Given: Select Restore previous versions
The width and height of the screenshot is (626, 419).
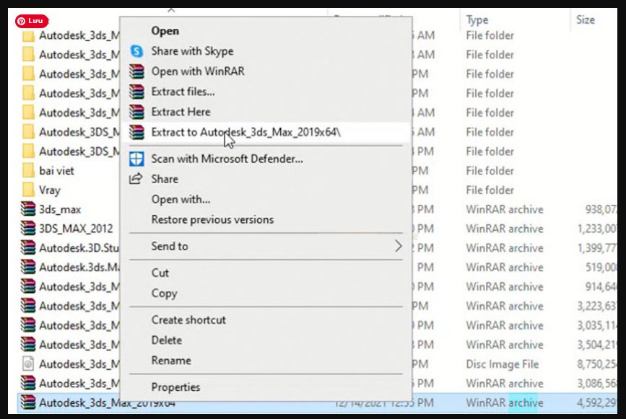Looking at the screenshot, I should [212, 219].
